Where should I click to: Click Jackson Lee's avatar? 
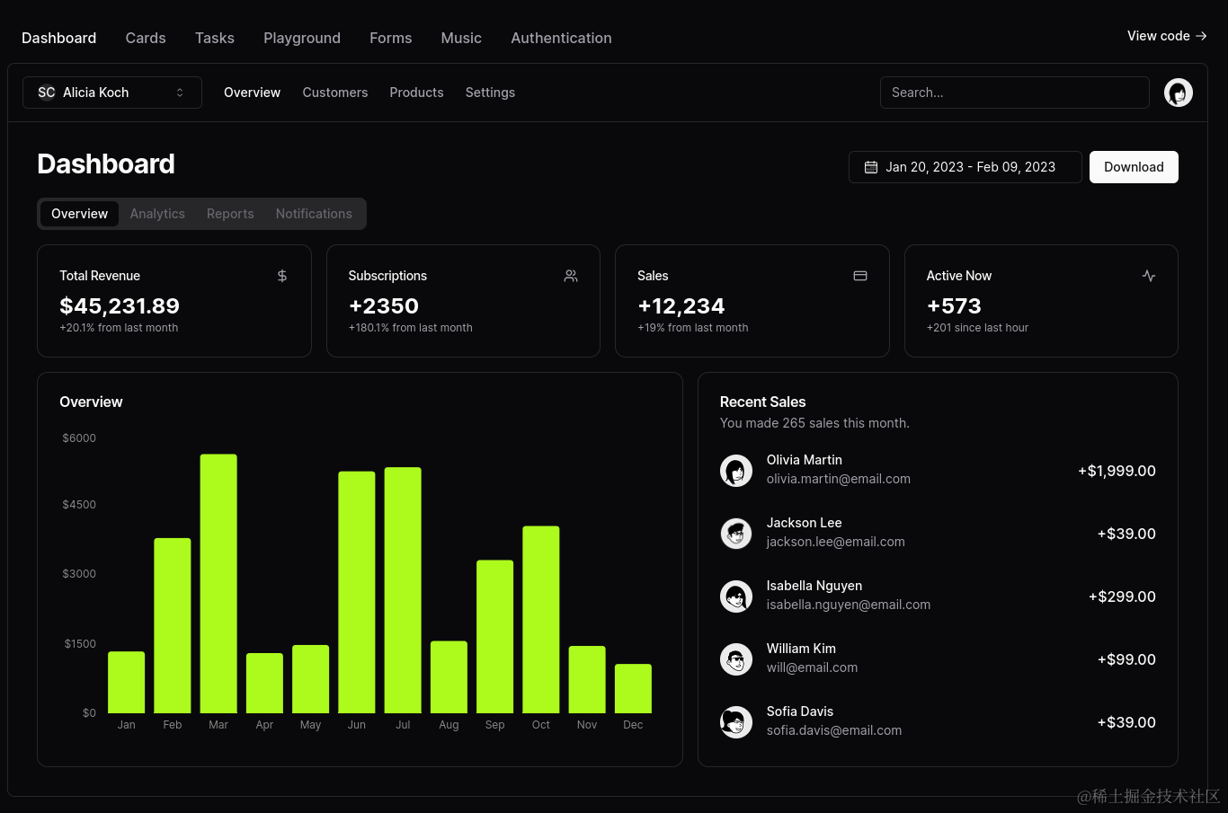736,534
